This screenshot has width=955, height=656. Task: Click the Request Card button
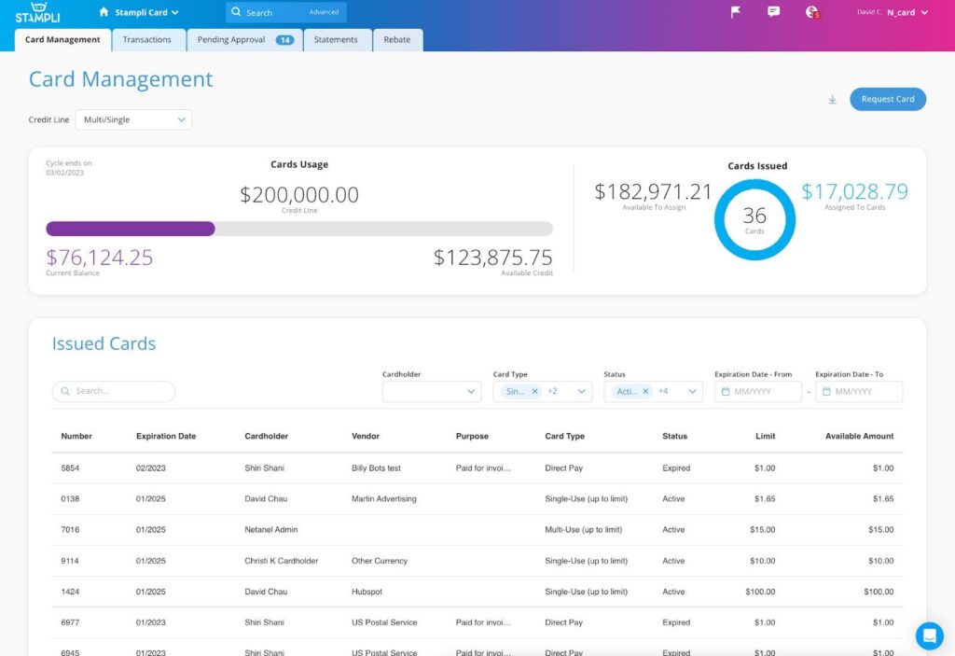pyautogui.click(x=887, y=99)
